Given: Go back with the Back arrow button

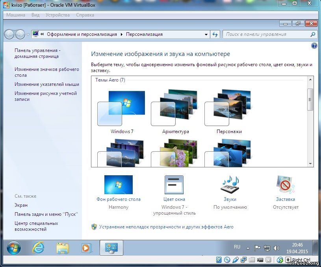Looking at the screenshot, I should pos(9,34).
